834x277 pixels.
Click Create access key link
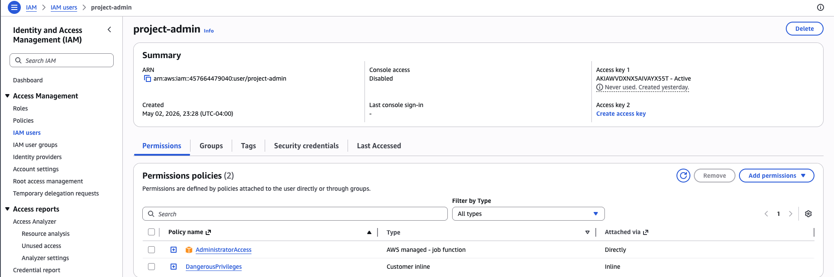(x=621, y=114)
